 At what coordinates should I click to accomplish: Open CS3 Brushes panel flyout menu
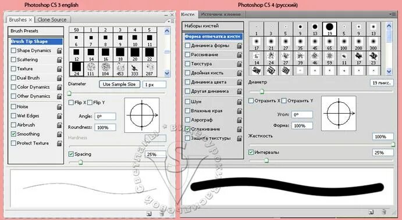170,21
